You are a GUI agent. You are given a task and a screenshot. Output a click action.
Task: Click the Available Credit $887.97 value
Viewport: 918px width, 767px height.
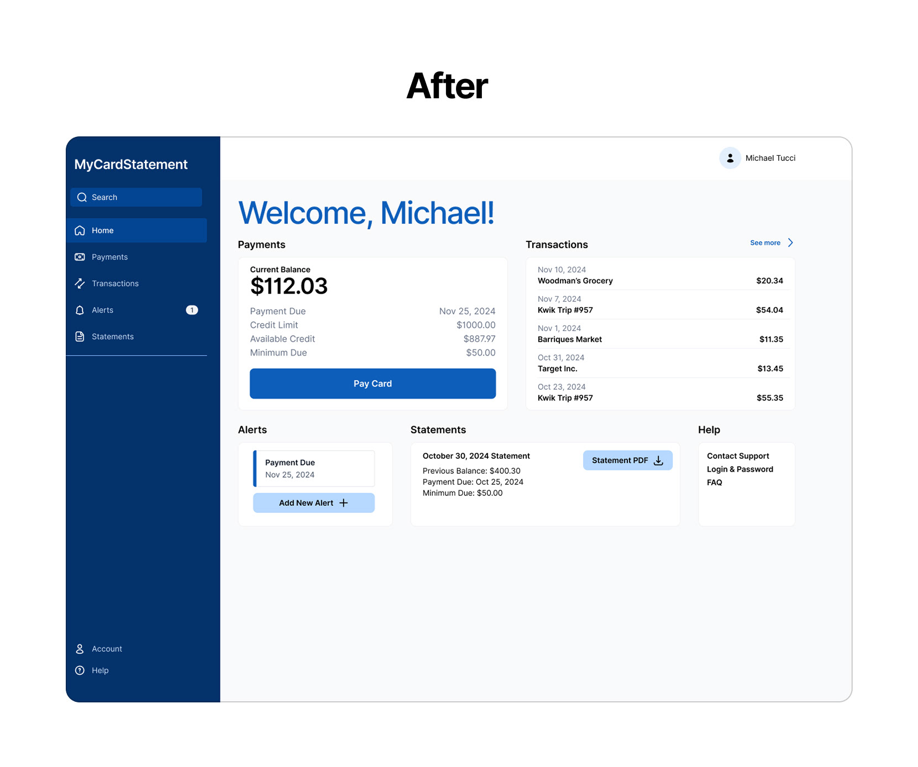point(479,339)
